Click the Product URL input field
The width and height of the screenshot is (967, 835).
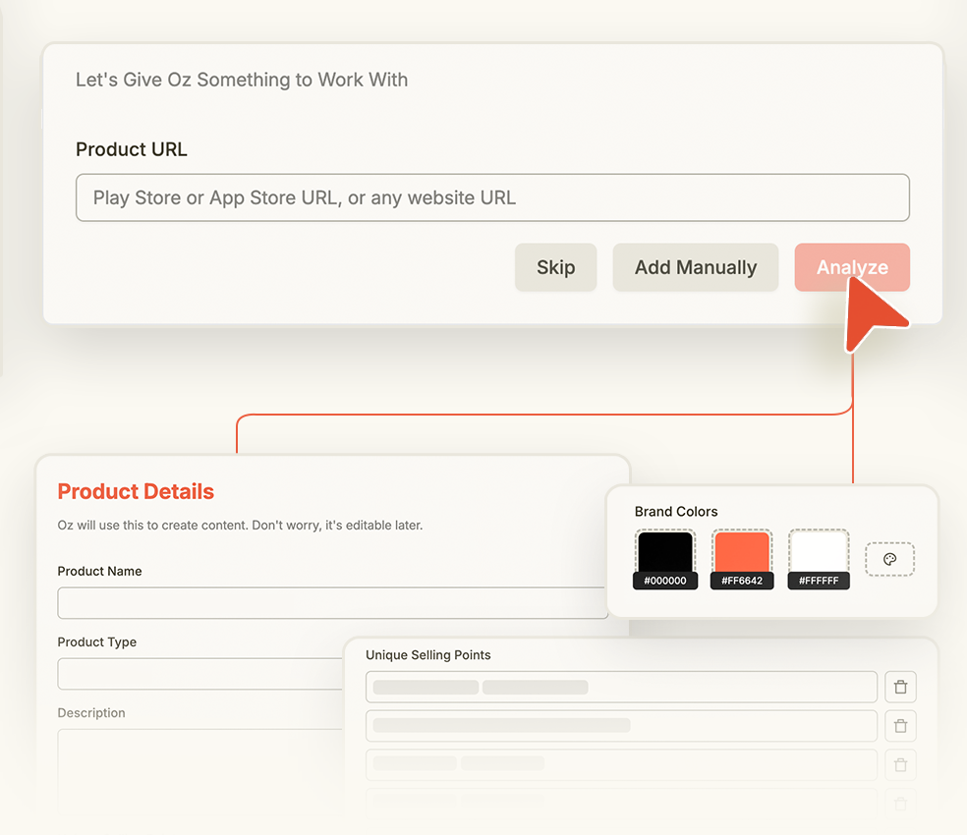pyautogui.click(x=491, y=197)
